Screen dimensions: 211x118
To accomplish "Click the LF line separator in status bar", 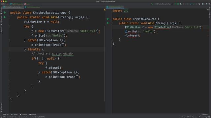I will coord(185,117).
